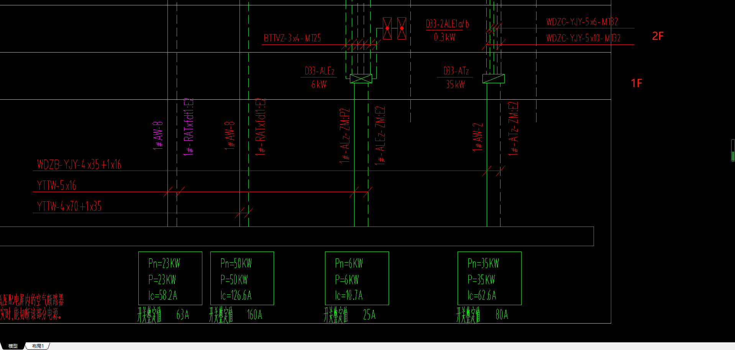Select the 160A switch setting value
The height and width of the screenshot is (350, 735).
(255, 315)
